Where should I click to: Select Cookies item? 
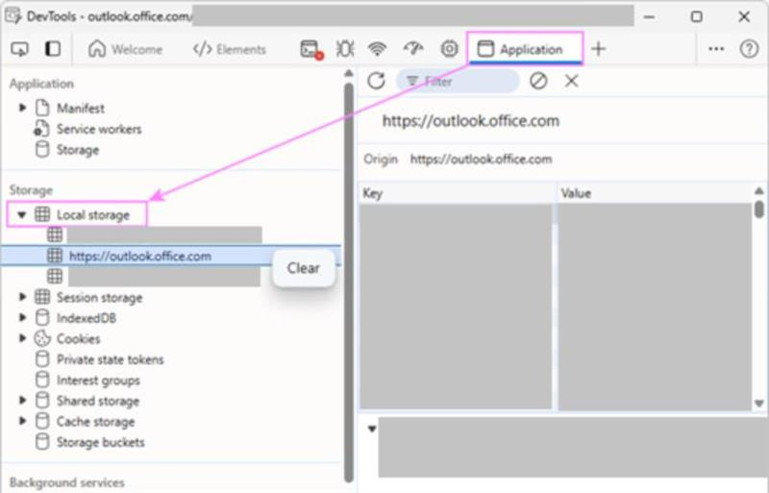[x=79, y=338]
